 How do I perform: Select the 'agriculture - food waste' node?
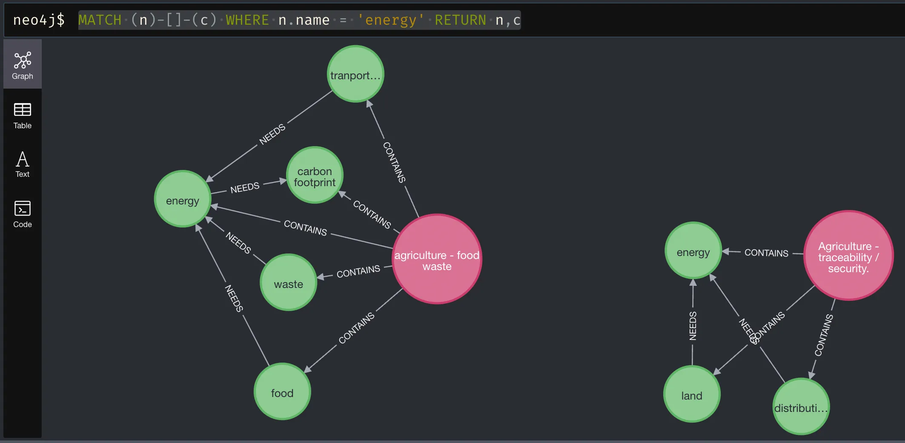tap(436, 260)
